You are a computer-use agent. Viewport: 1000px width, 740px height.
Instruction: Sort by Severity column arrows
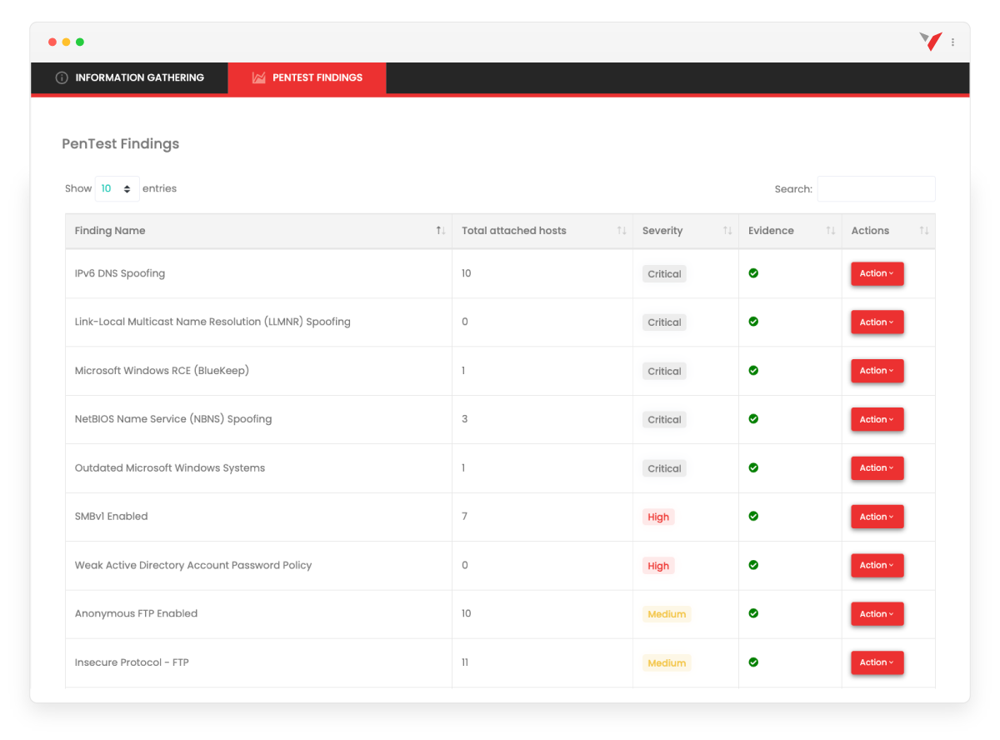(x=727, y=231)
